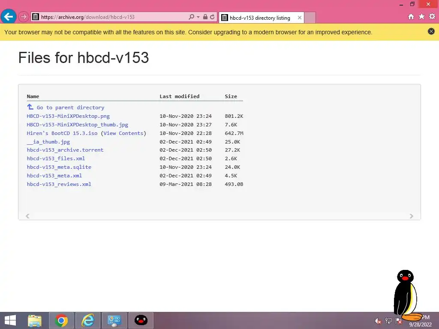This screenshot has height=329, width=439.
Task: Click View Contents of the ISO
Action: 123,133
